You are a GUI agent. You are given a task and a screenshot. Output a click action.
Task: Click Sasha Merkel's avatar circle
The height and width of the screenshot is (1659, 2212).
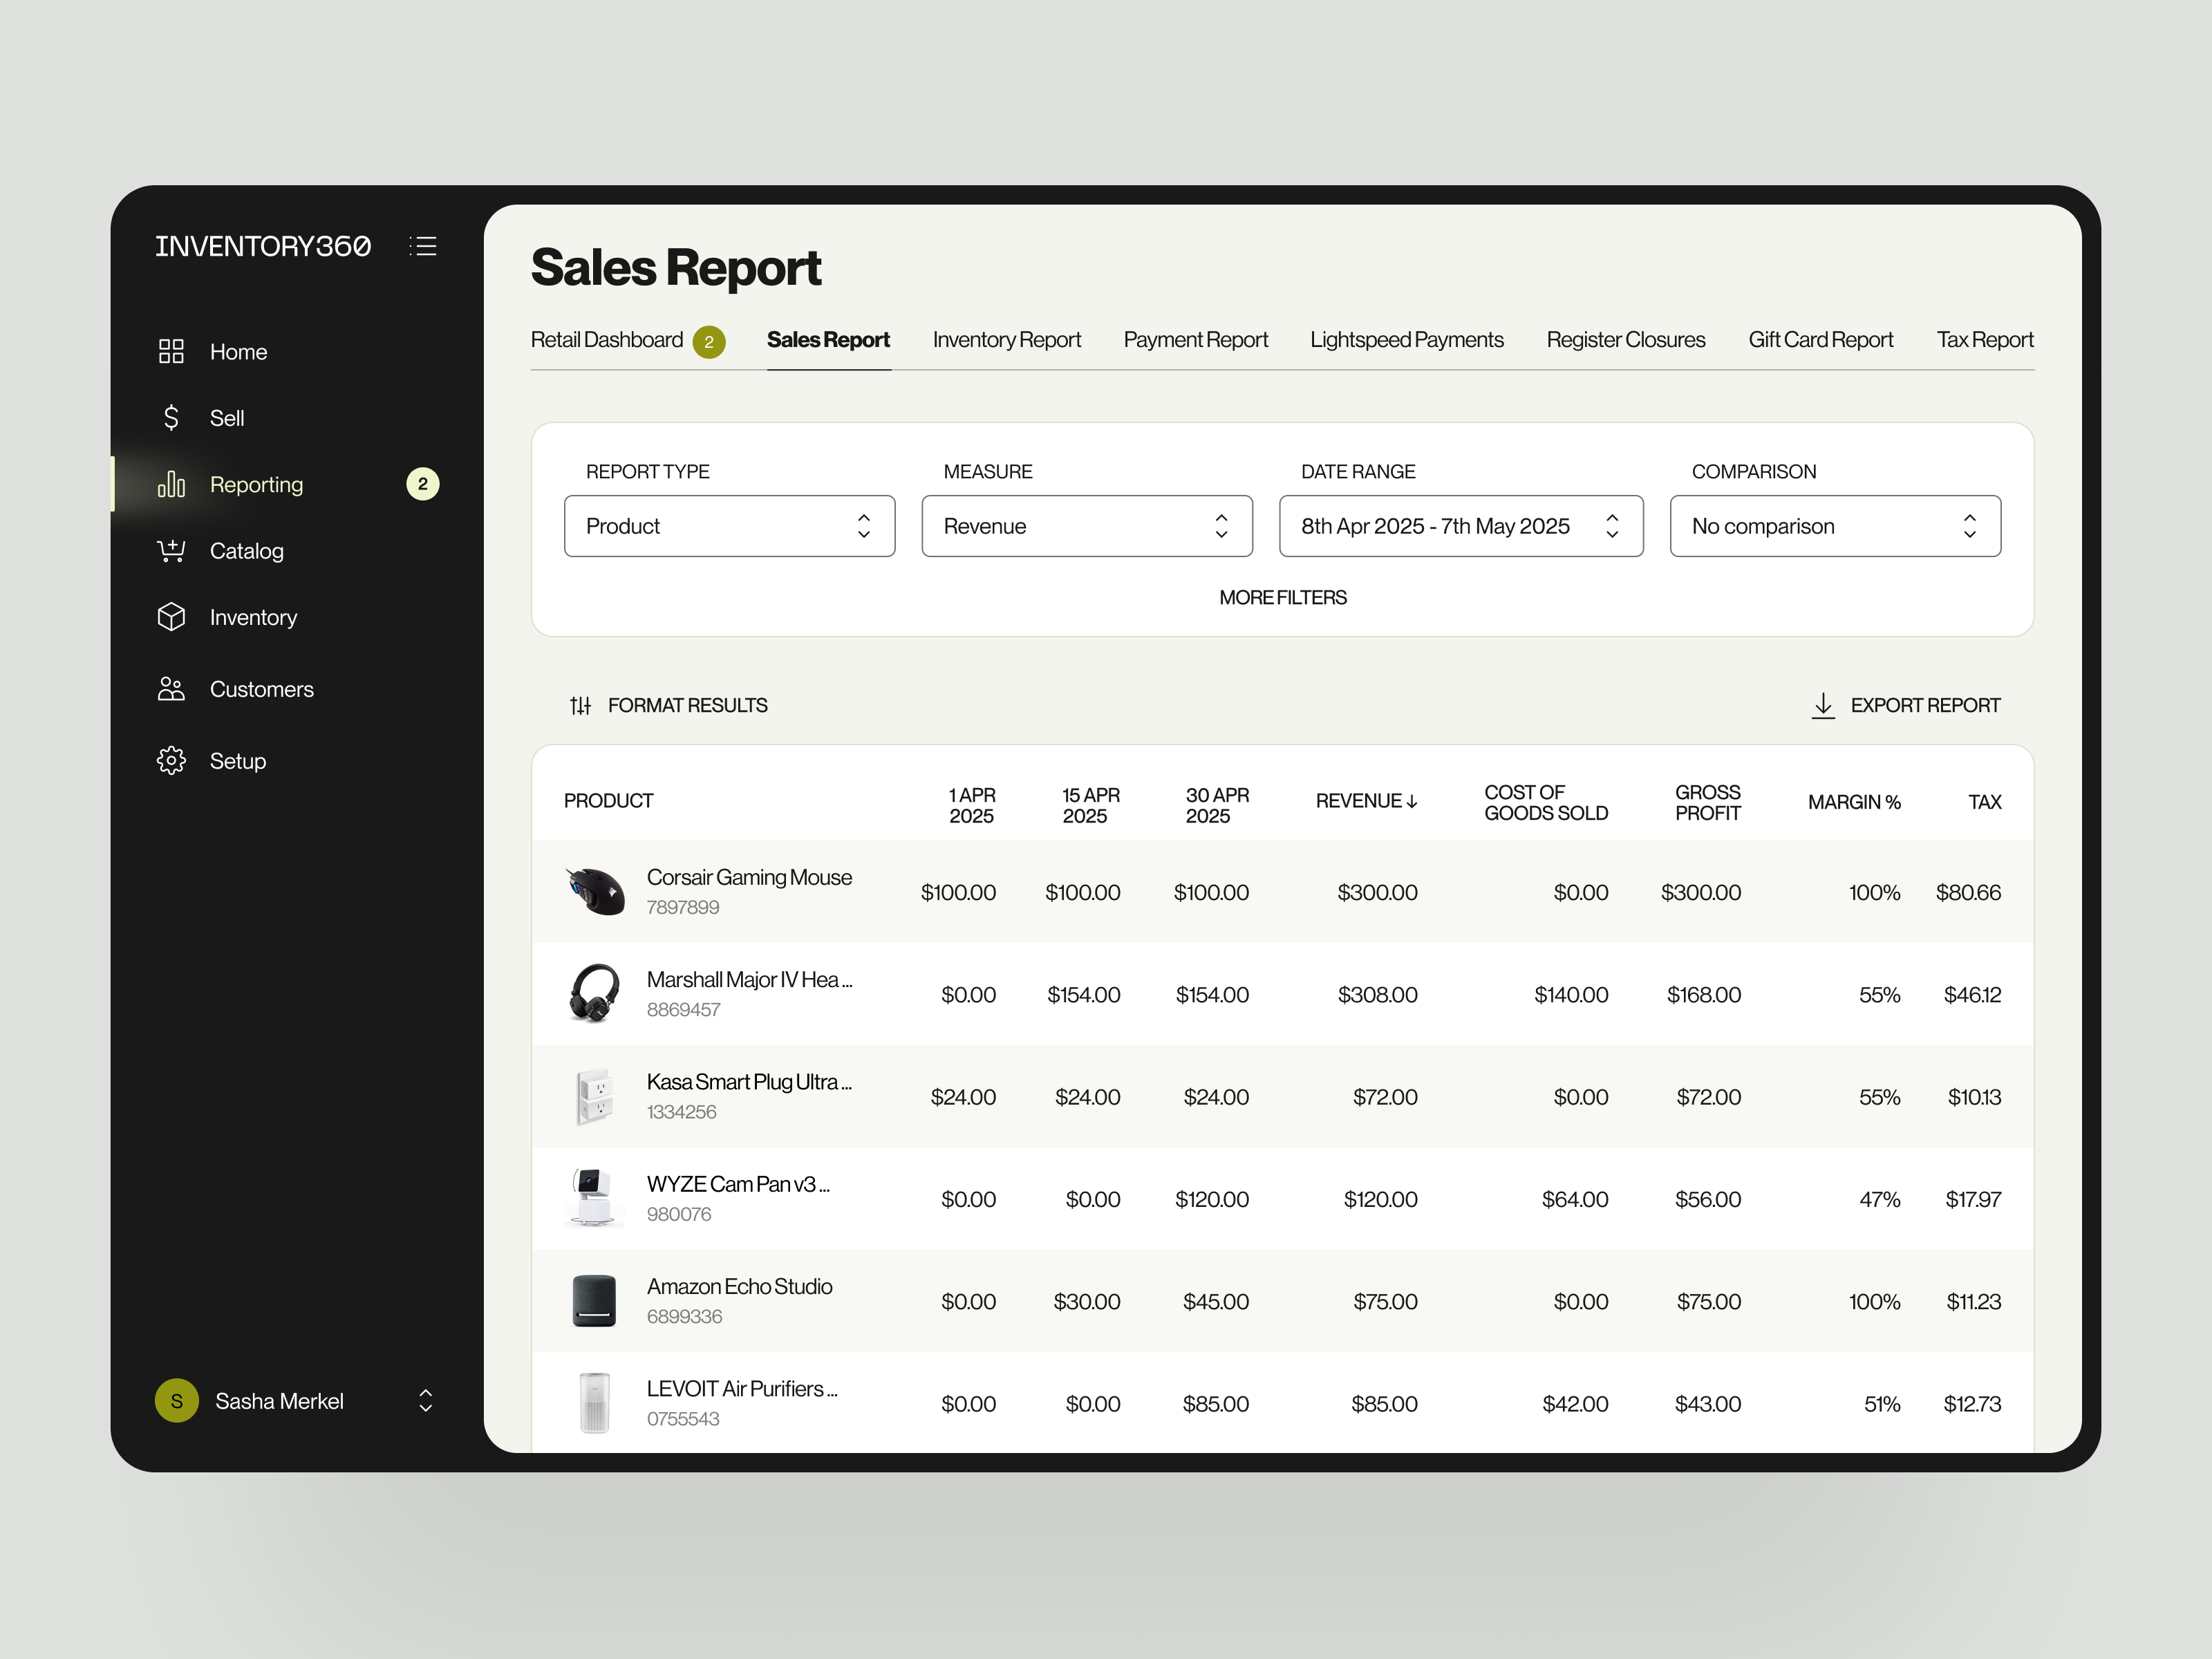176,1401
